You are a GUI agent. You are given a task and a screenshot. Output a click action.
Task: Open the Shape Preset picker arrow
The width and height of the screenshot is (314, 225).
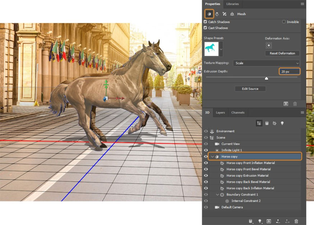221,49
